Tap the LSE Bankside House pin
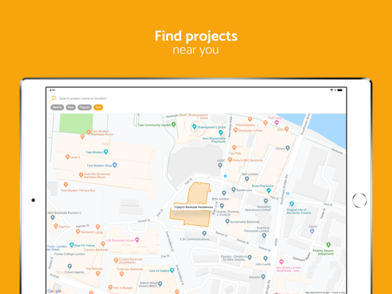Viewport: 392px width, 294px height. [x=137, y=240]
